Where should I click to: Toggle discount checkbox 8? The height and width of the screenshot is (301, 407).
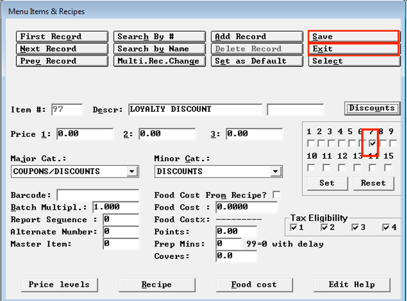(x=383, y=143)
